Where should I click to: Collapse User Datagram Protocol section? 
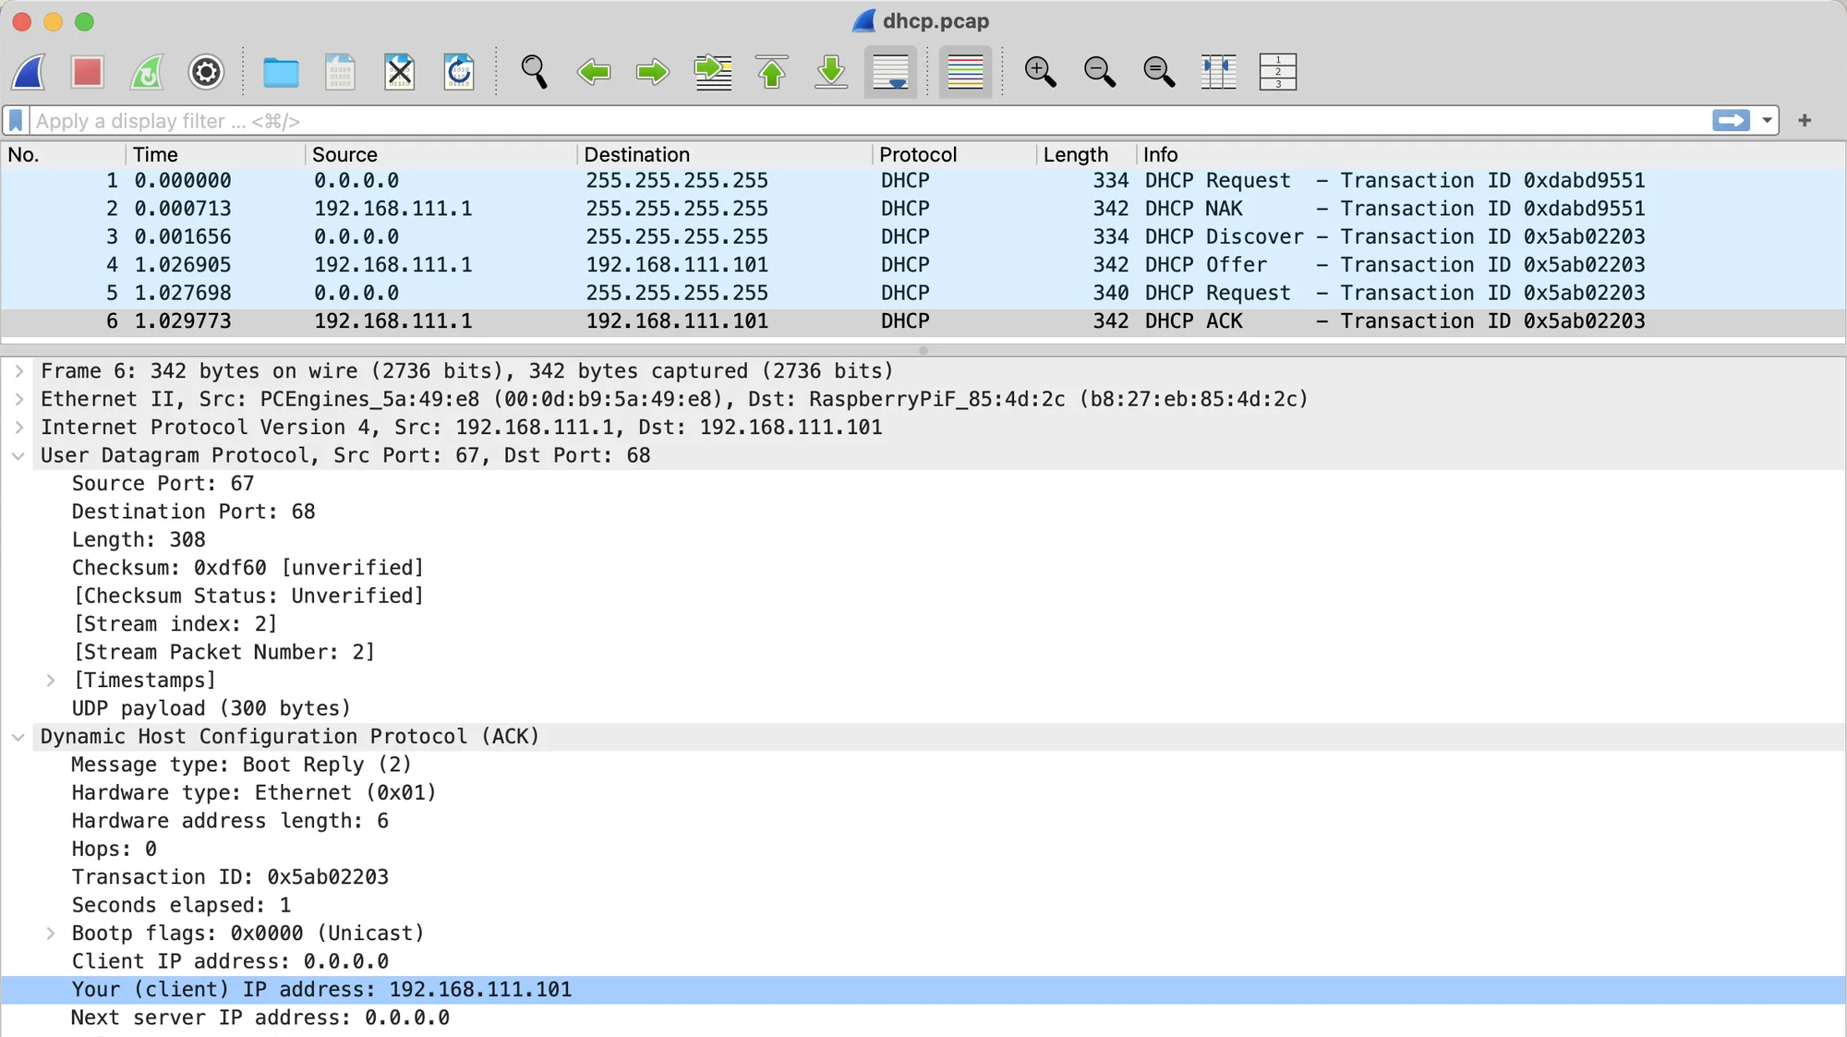pyautogui.click(x=18, y=456)
